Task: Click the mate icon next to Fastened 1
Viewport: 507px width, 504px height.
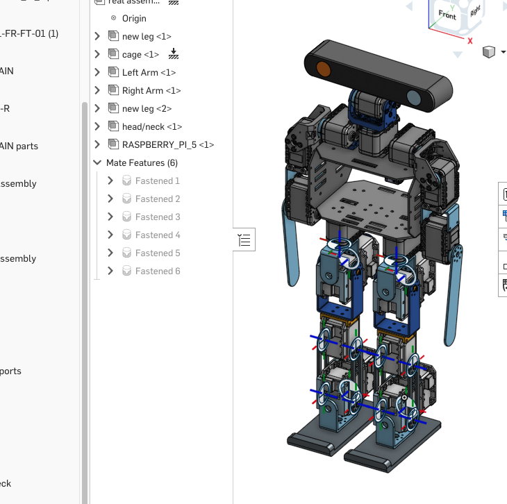Action: [x=126, y=180]
